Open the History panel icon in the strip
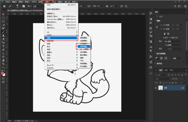Viewport: 188px width, 122px height. 151,13
